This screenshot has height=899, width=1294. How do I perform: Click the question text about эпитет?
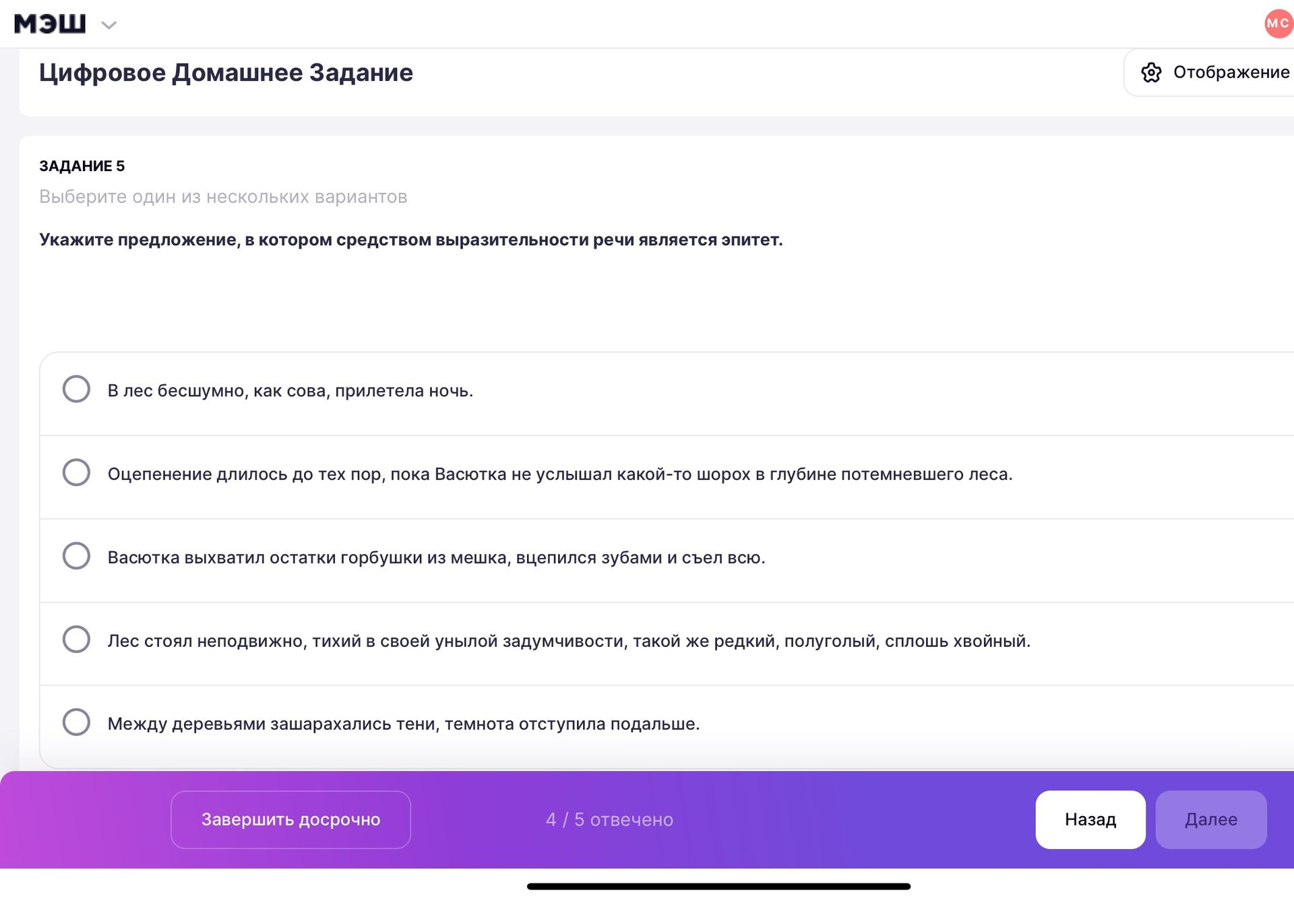pyautogui.click(x=411, y=240)
